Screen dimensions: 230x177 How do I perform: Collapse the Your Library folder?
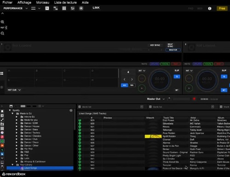click(13, 165)
